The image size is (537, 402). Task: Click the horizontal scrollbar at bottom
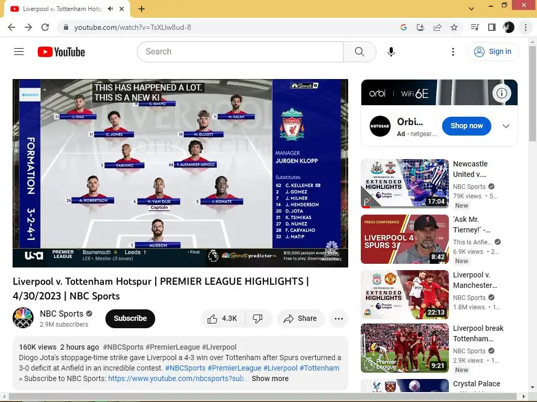(264, 397)
